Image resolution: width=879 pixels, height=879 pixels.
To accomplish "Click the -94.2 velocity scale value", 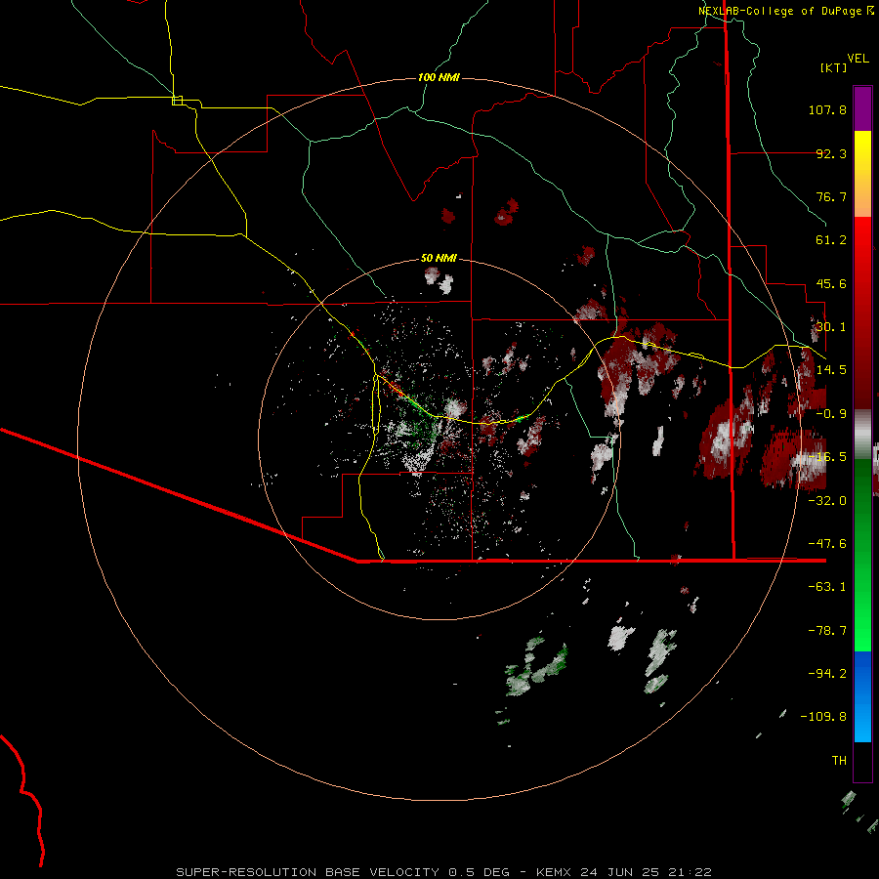I will [827, 674].
